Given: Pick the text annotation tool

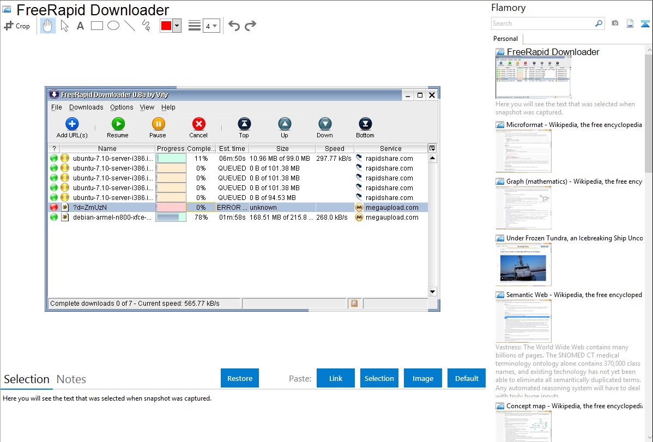Looking at the screenshot, I should 80,26.
